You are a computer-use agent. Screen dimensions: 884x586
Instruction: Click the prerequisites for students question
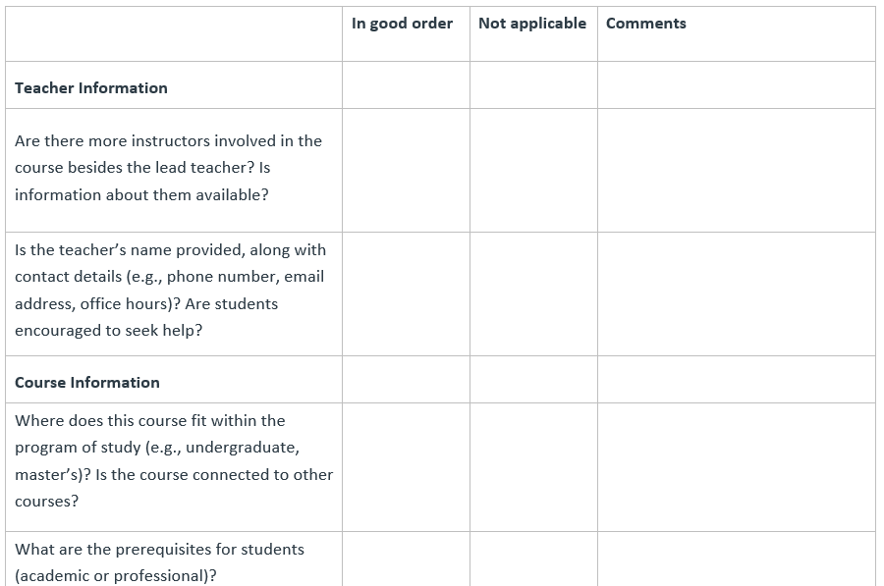159,562
